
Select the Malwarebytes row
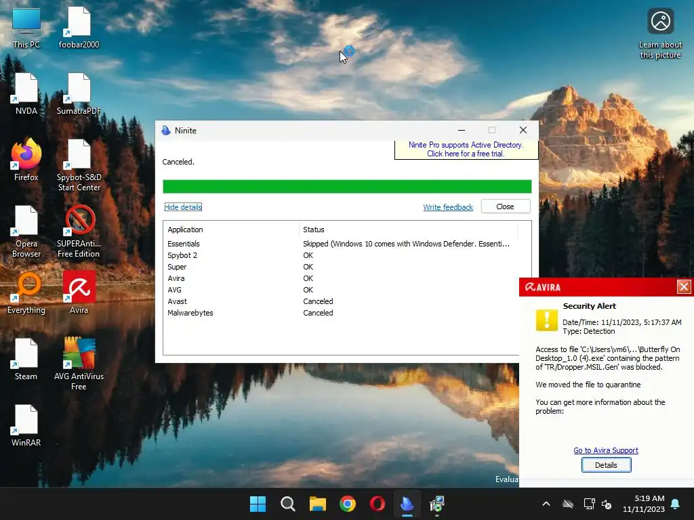[341, 313]
